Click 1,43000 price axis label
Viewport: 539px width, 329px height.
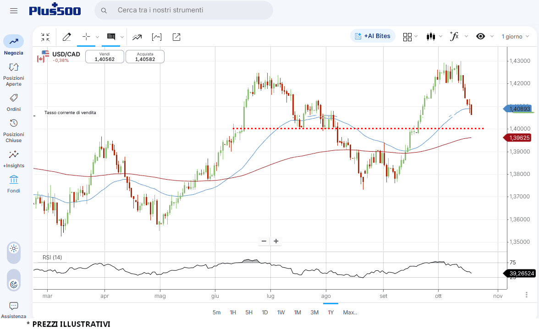point(520,61)
